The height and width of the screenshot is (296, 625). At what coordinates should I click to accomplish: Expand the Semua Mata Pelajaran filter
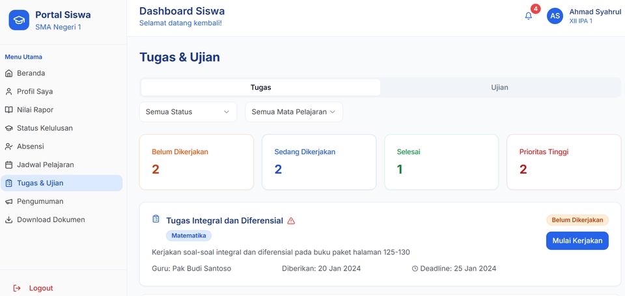[x=294, y=112]
